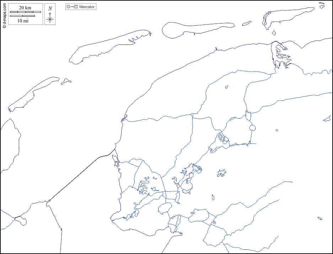Click the small round lake right of center
333x254 pixels.
[253, 128]
